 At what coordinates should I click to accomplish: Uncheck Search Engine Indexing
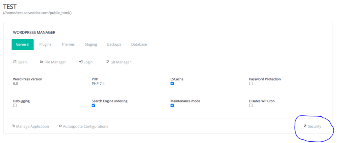tap(93, 106)
